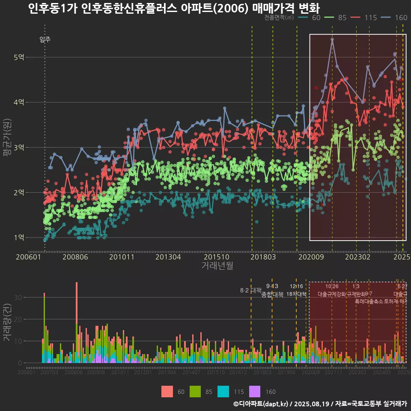The width and height of the screenshot is (411, 411).
Task: Click the '201510' price chart x-axis label
Action: [217, 257]
